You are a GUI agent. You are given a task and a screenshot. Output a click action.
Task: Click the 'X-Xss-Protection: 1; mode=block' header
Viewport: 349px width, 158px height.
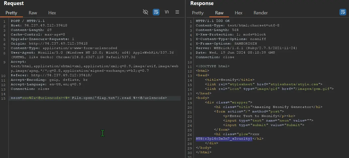[231, 34]
